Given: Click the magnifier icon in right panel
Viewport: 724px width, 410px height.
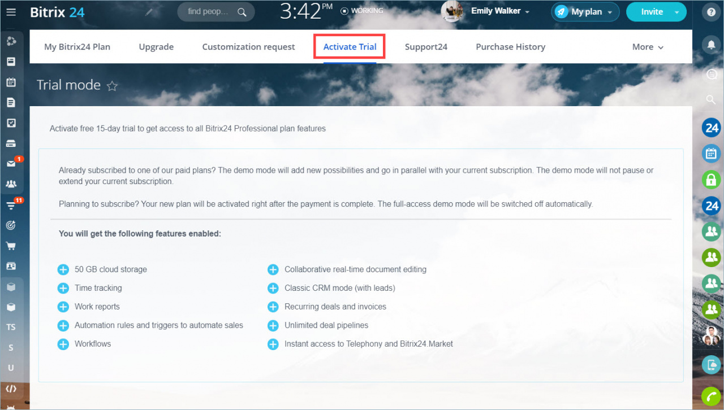Looking at the screenshot, I should [711, 100].
